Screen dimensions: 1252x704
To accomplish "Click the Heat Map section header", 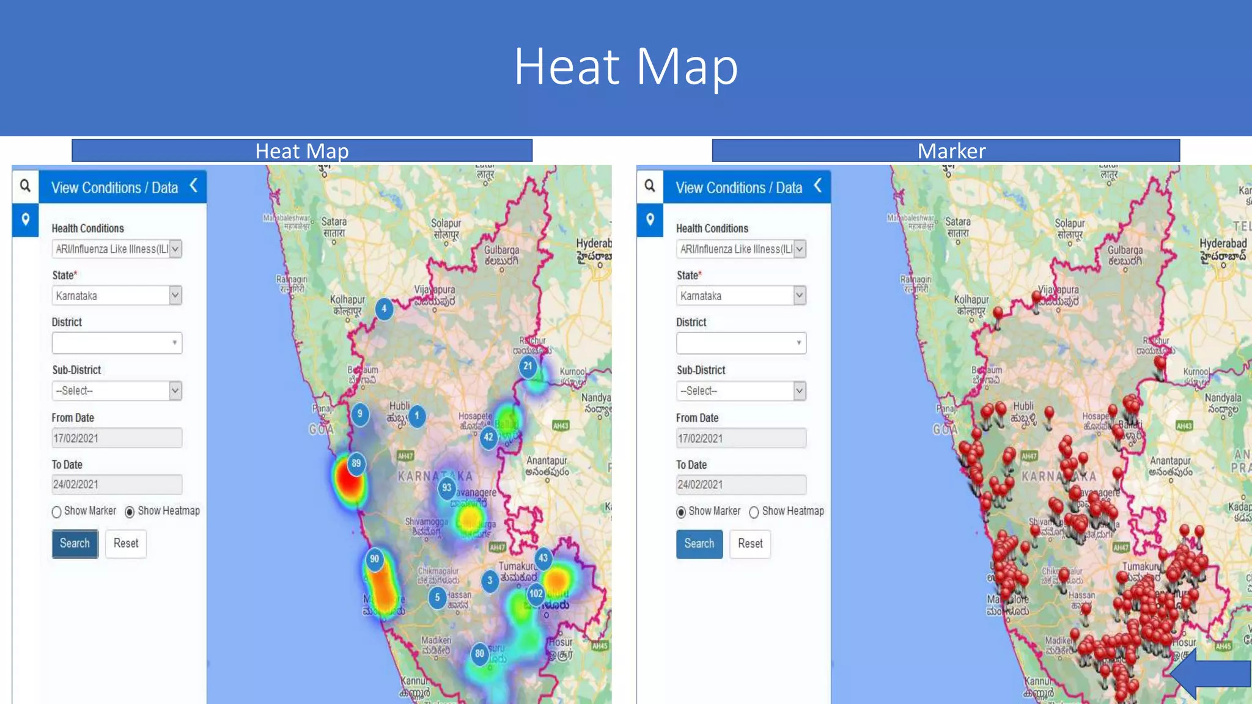I will 302,151.
